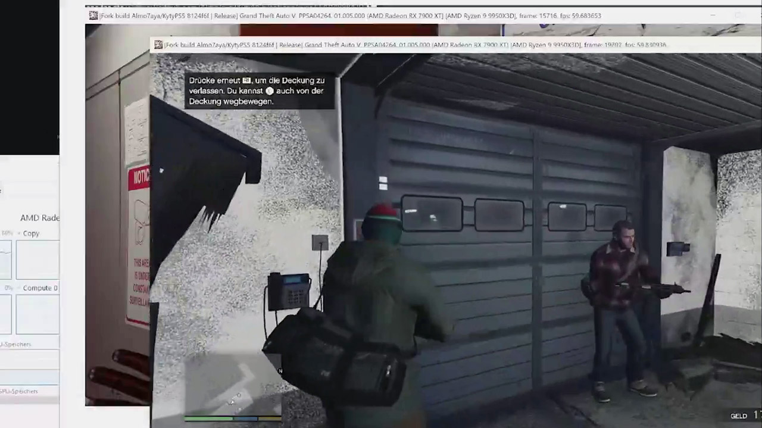
Task: Click the front window title showing frame 19802
Action: pyautogui.click(x=415, y=45)
